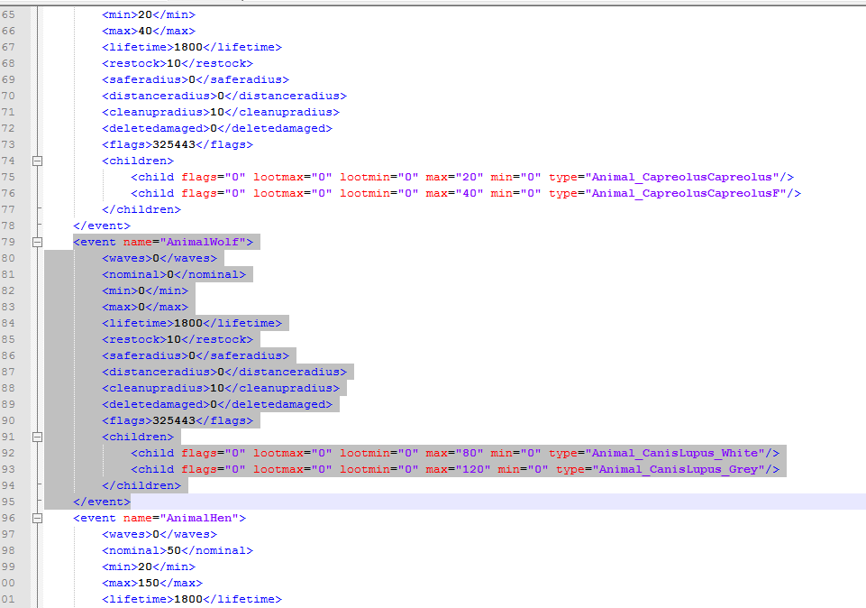Collapse the children fold marker at line 91

[37, 437]
